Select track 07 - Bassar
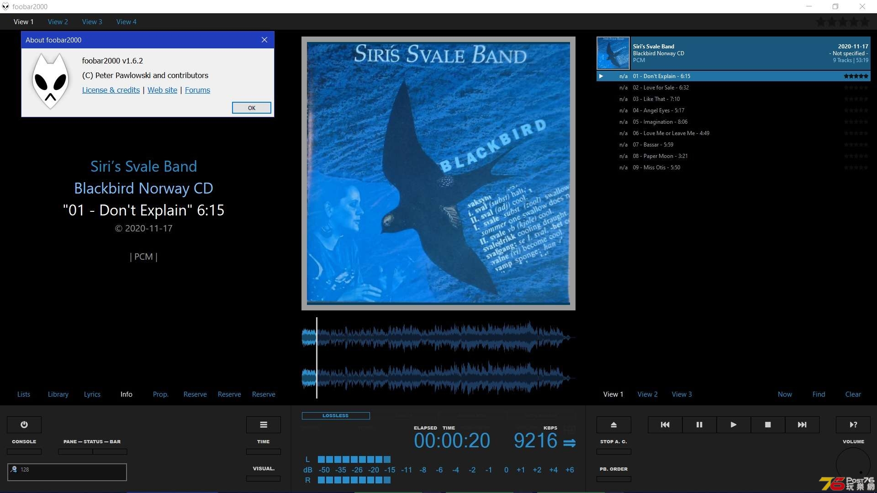Screen dimensions: 877x493 point(734,145)
